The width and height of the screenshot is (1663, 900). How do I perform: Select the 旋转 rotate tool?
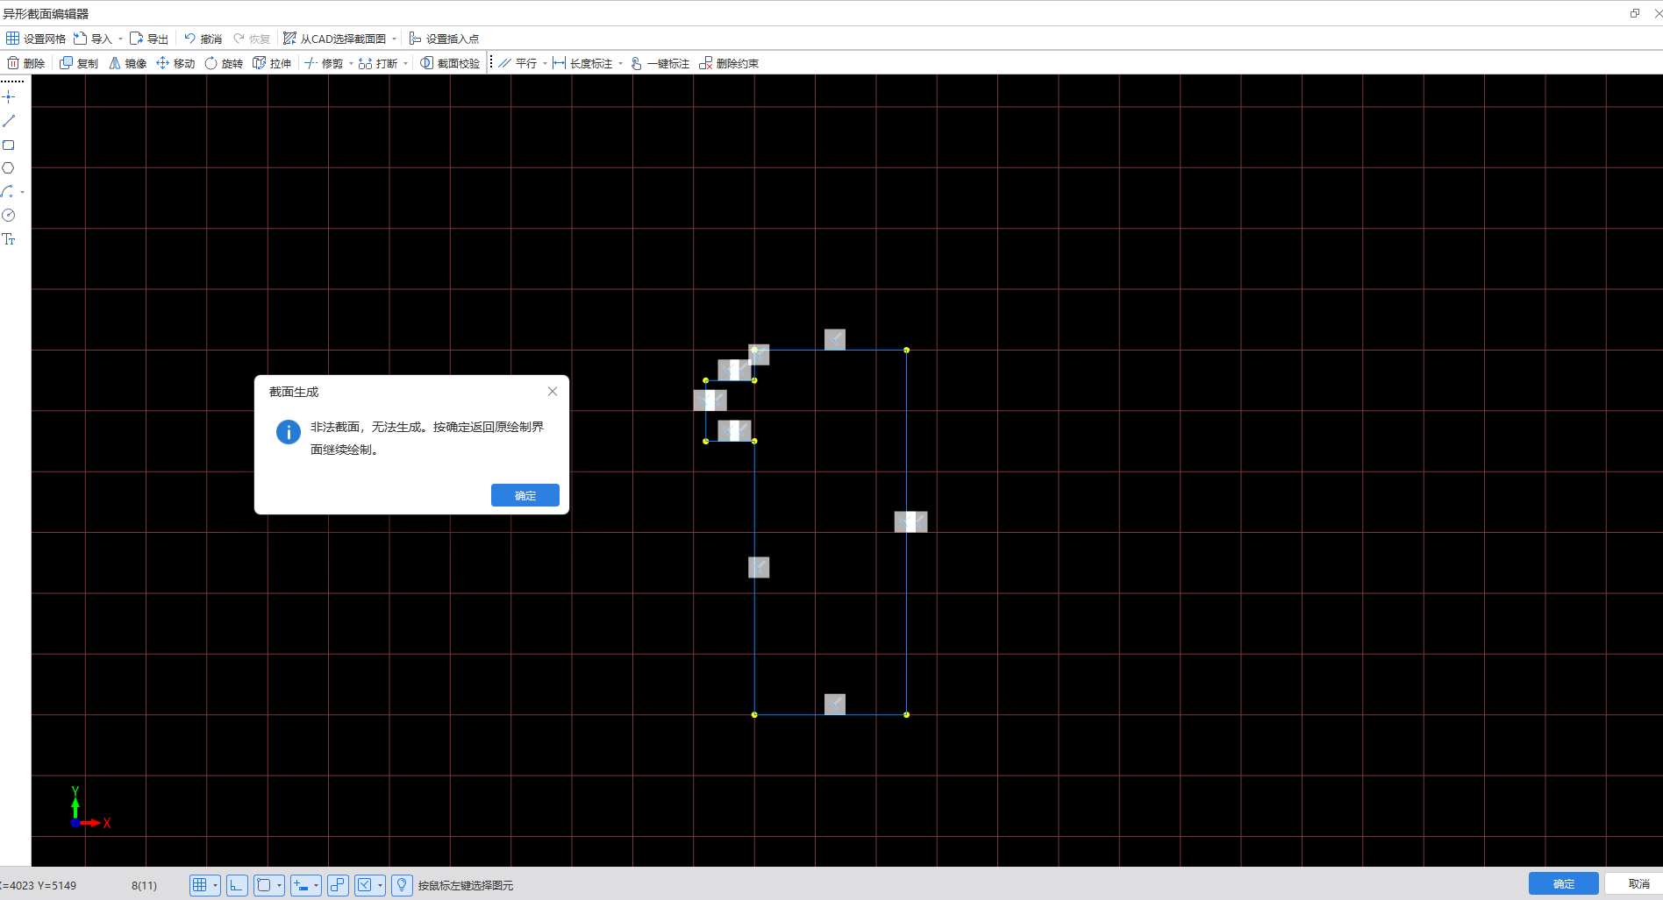(x=224, y=63)
